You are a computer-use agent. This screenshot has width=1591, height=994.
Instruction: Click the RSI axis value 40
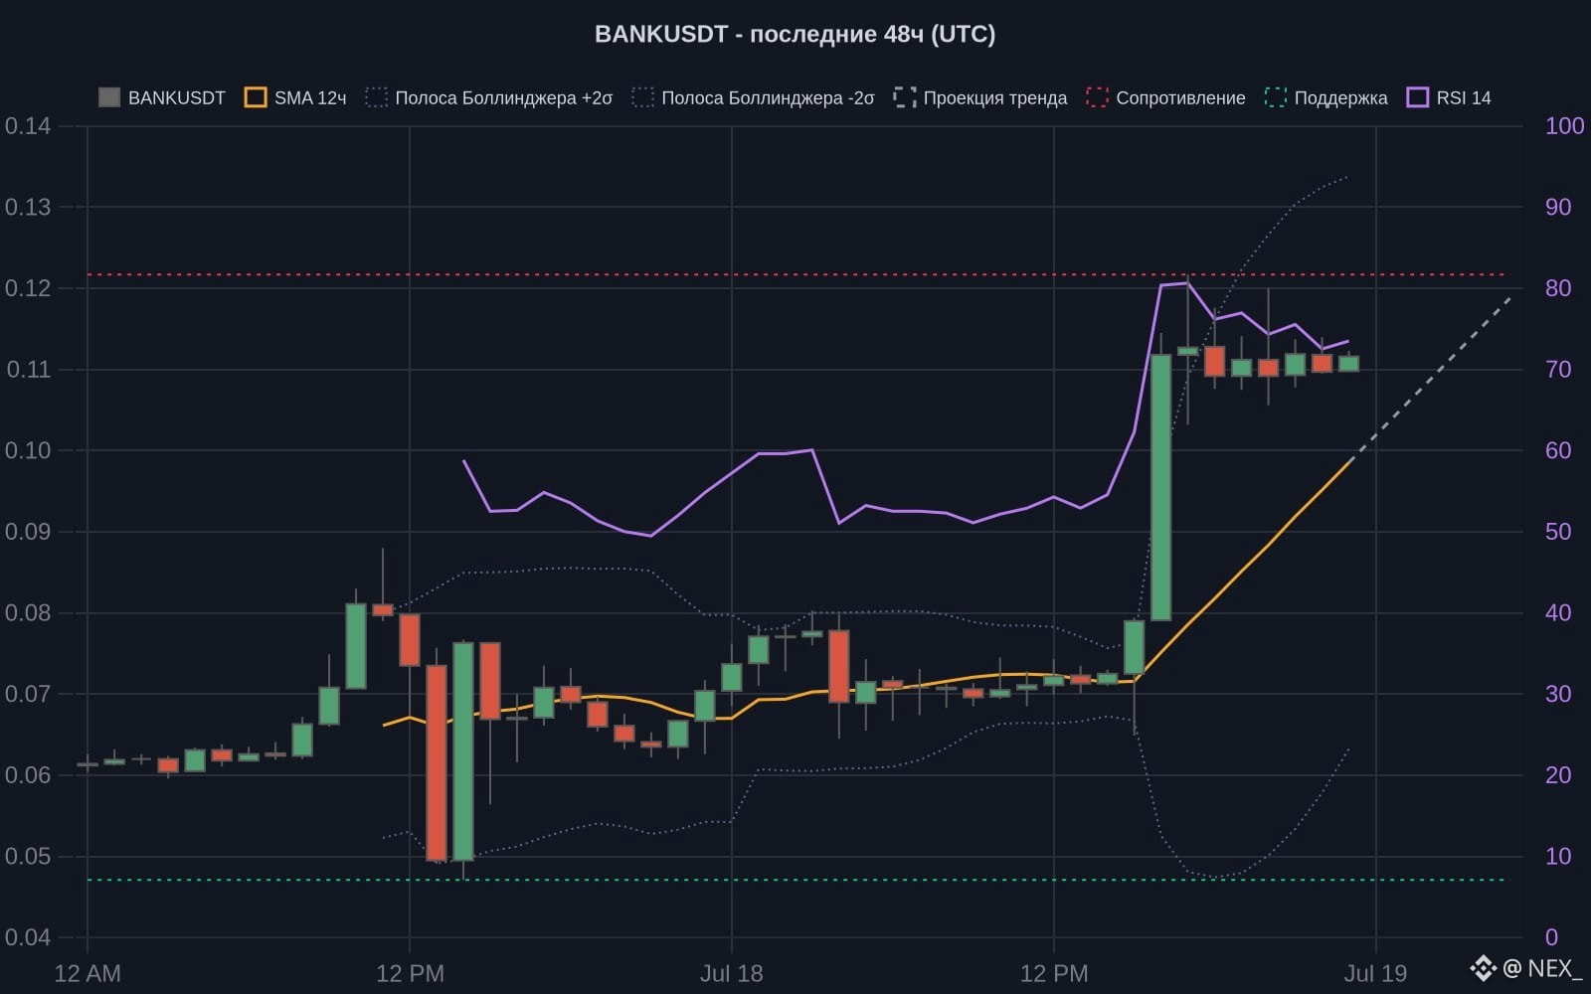coord(1558,612)
